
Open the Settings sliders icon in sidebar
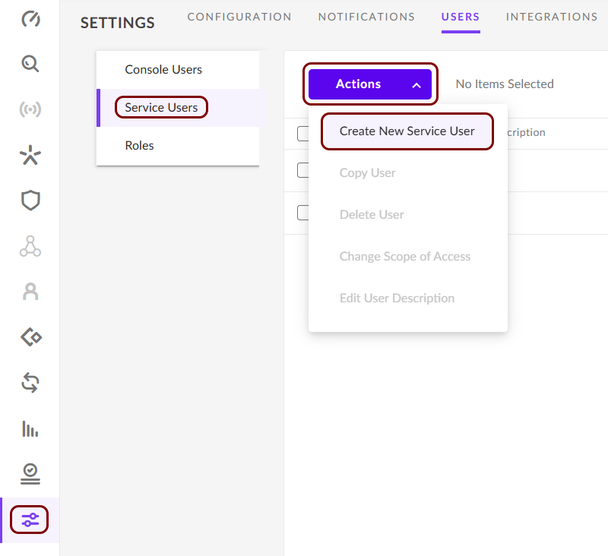30,520
